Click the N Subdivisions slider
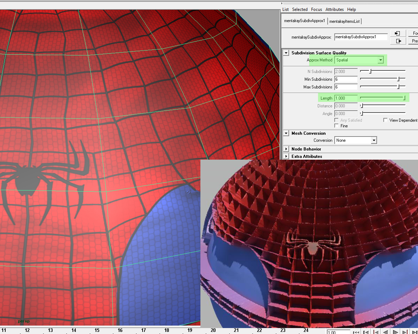Viewport: 418px width, 334px height. point(383,71)
